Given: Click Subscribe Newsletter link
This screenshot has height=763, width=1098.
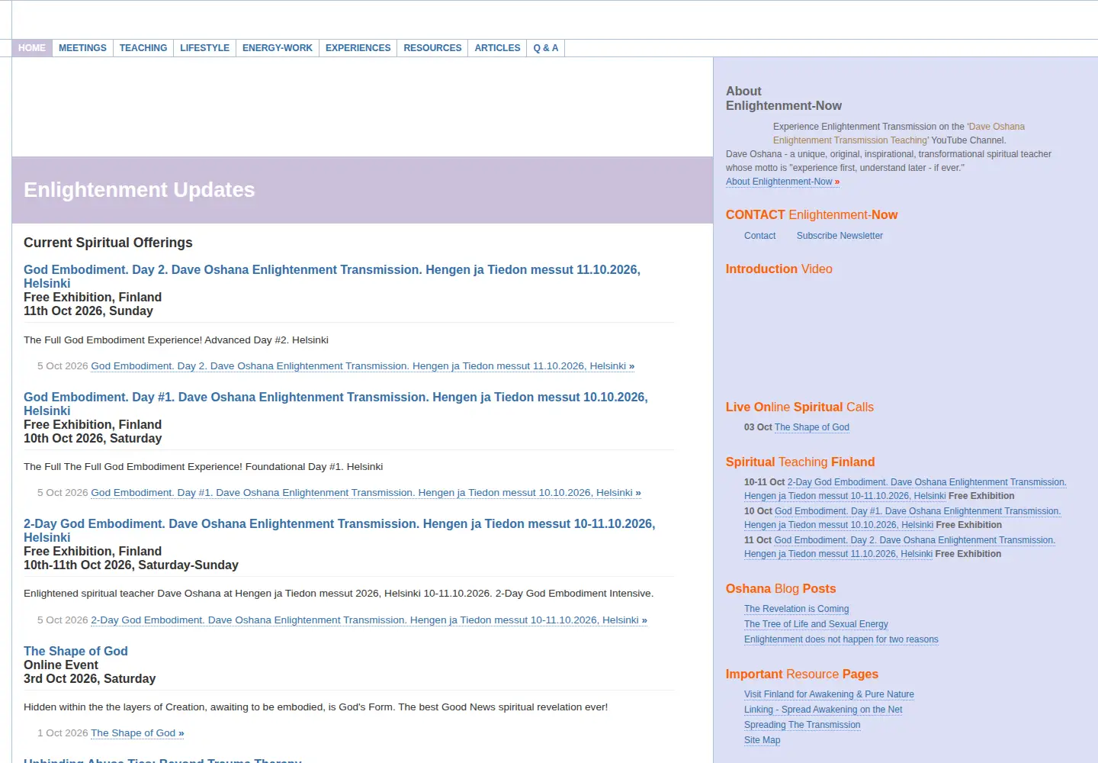Looking at the screenshot, I should (840, 236).
